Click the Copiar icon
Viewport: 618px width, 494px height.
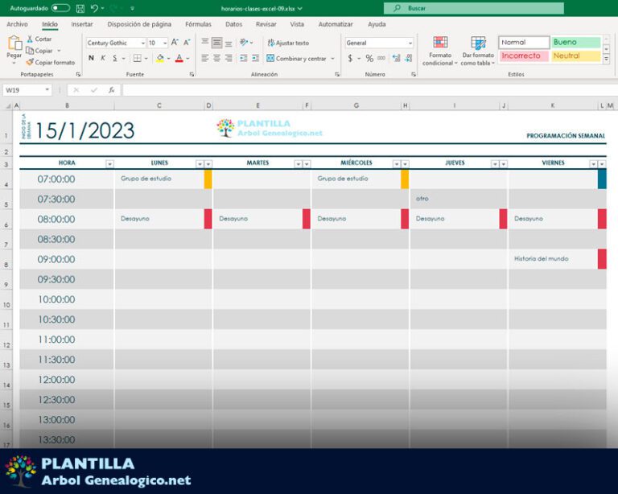coord(30,51)
